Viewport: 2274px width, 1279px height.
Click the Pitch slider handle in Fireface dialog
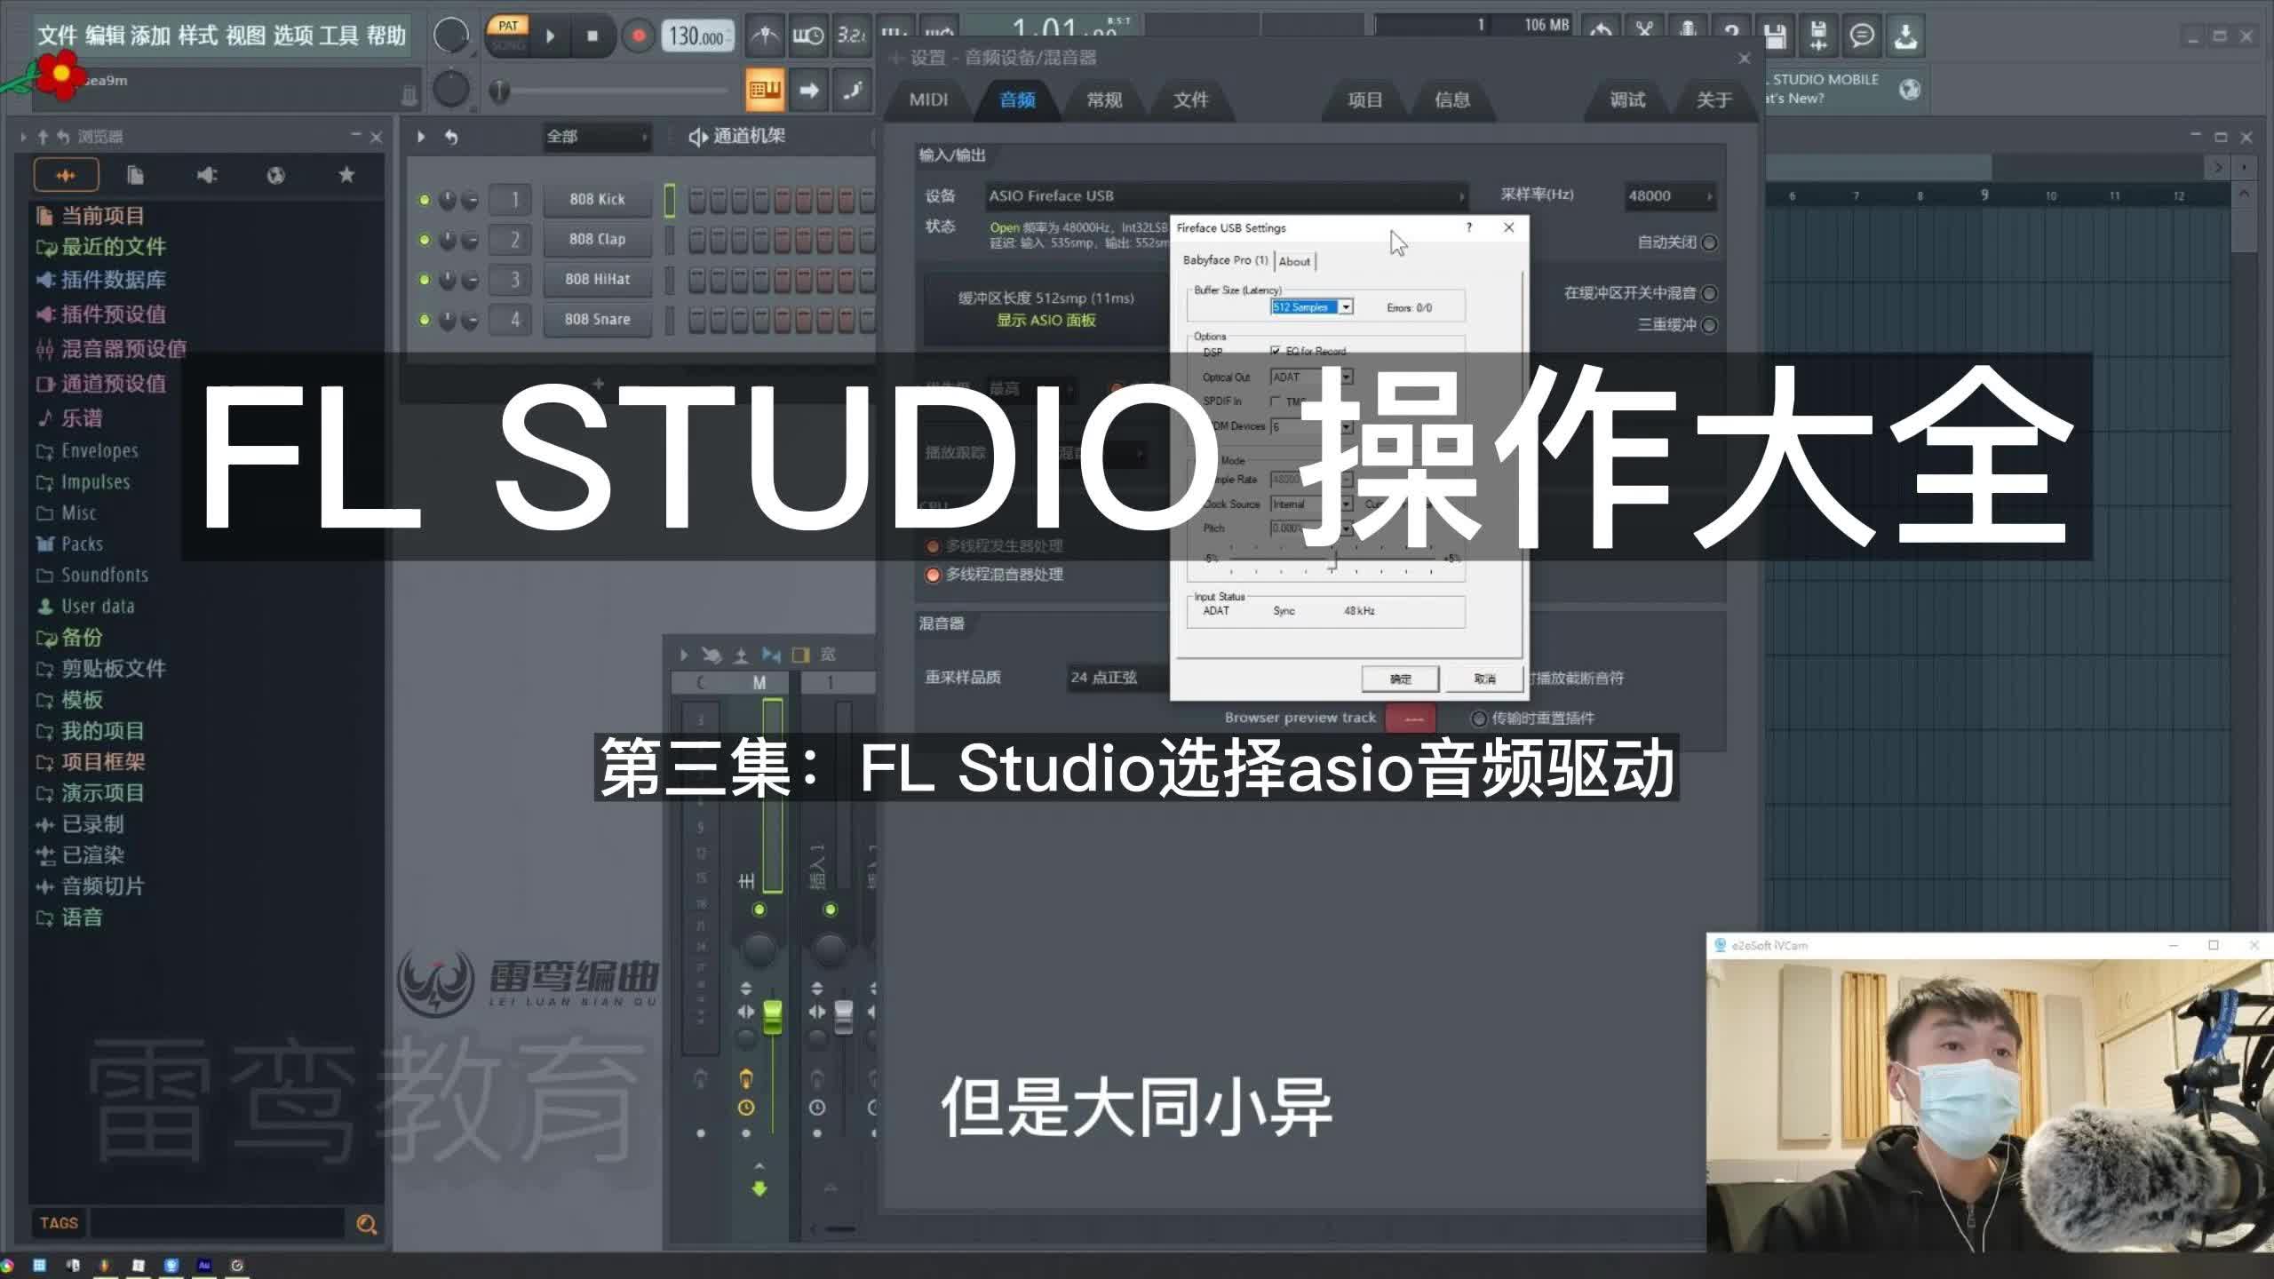[x=1332, y=560]
